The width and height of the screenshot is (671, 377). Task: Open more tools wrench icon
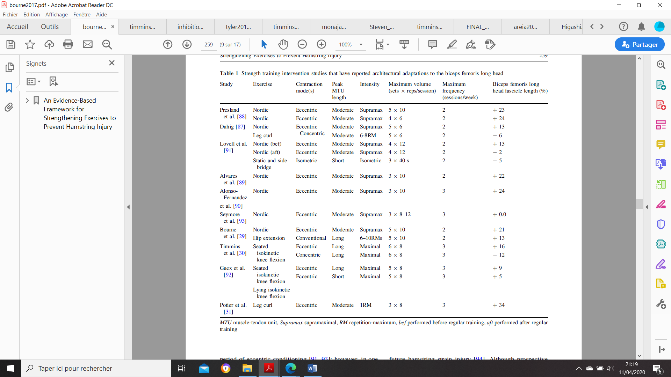661,304
